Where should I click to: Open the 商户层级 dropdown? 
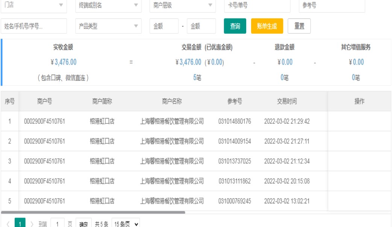coord(182,6)
